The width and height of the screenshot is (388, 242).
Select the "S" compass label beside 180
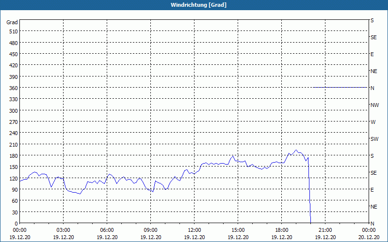coord(372,156)
